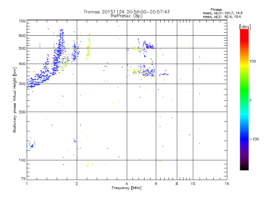Click the colorbar tick label '-100'
This screenshot has height=200, width=267.
(254, 139)
